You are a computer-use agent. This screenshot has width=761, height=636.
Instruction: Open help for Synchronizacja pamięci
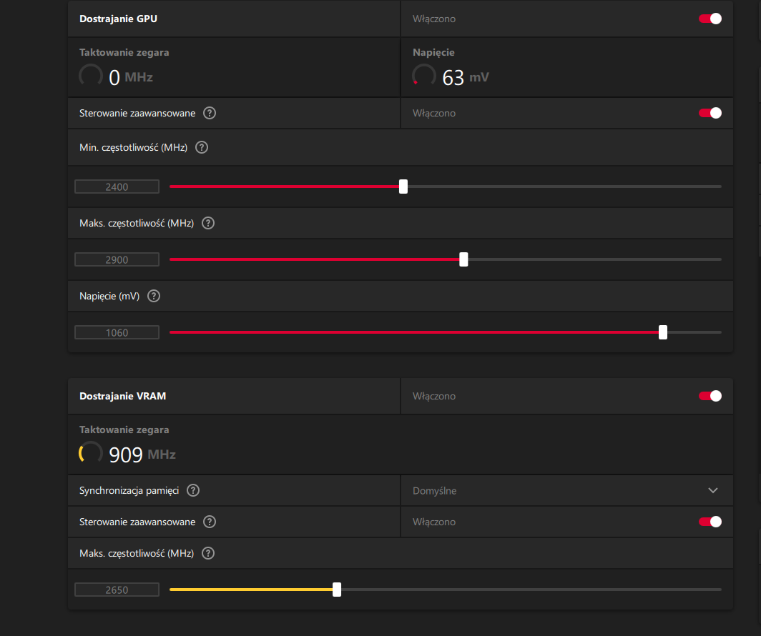click(192, 490)
